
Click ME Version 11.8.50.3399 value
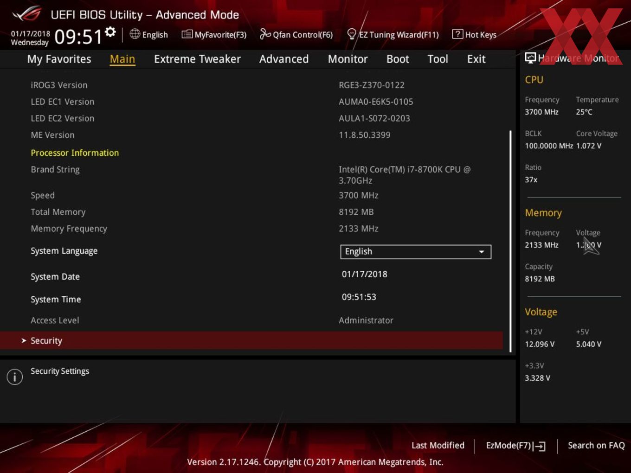pos(365,135)
